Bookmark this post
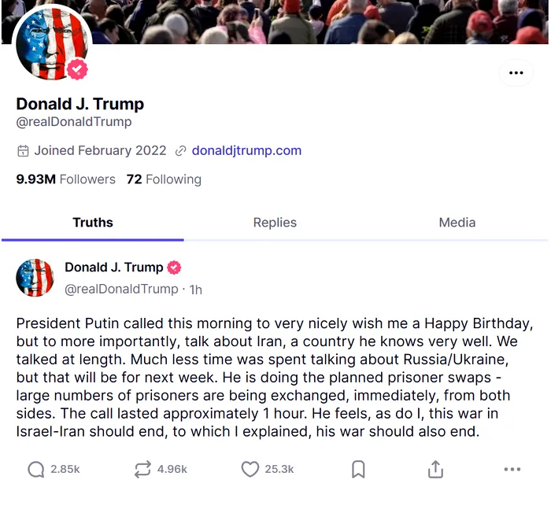 pyautogui.click(x=358, y=470)
